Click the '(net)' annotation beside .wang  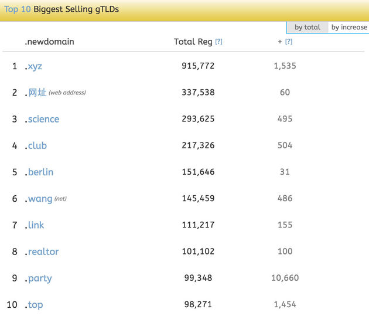60,199
